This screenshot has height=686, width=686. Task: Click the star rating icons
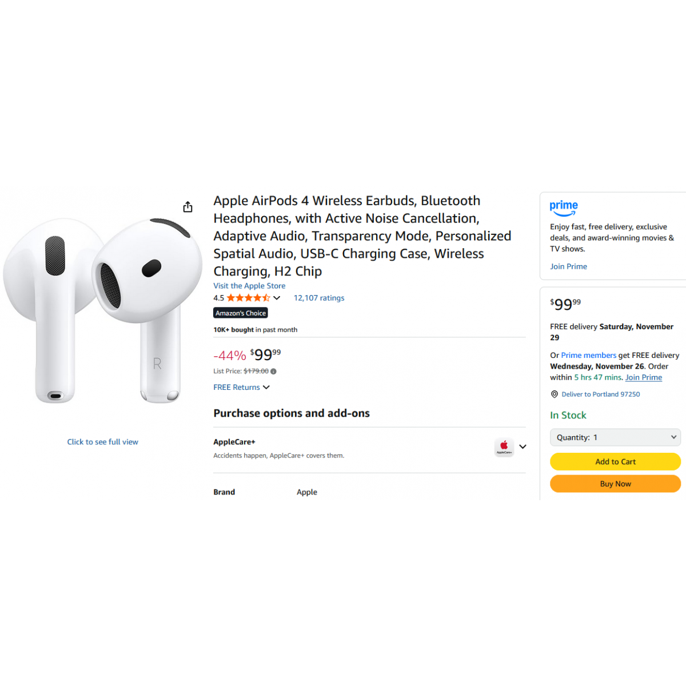(248, 298)
